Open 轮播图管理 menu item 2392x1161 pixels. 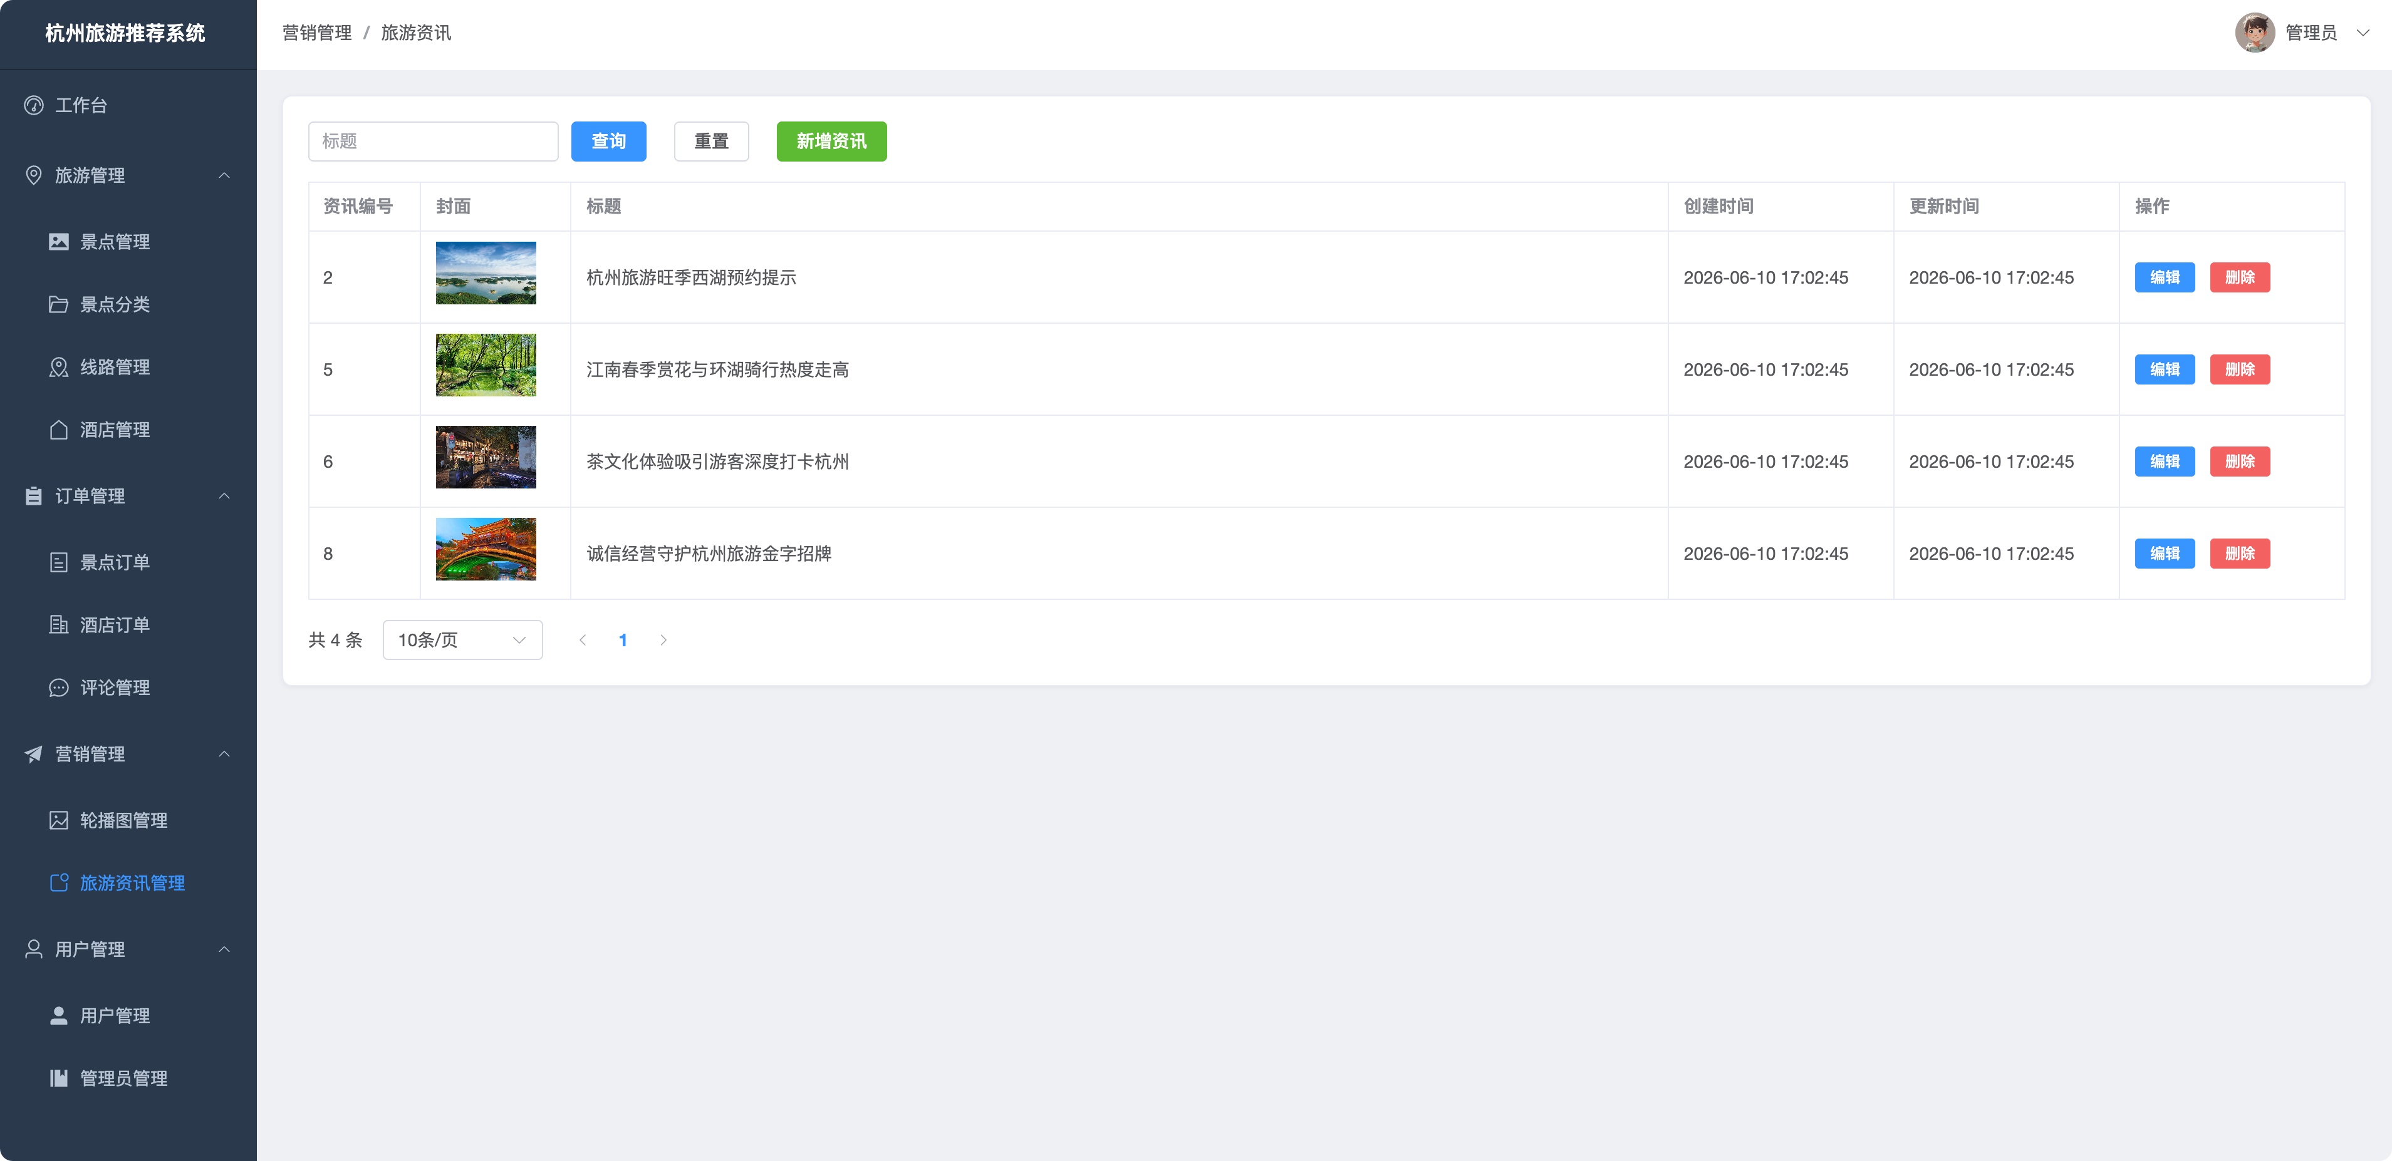128,820
